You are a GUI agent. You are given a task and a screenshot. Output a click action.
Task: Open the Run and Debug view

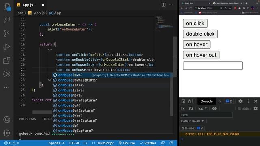(6, 47)
